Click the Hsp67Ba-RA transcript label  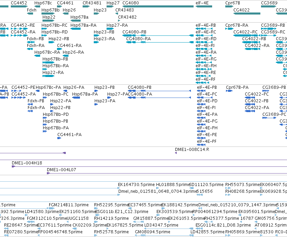click(83, 25)
